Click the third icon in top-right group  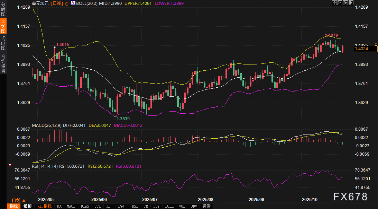coord(346,3)
